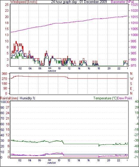Click the 1000 hPa barometer scale value
The image size is (139, 167).
coord(134,35)
